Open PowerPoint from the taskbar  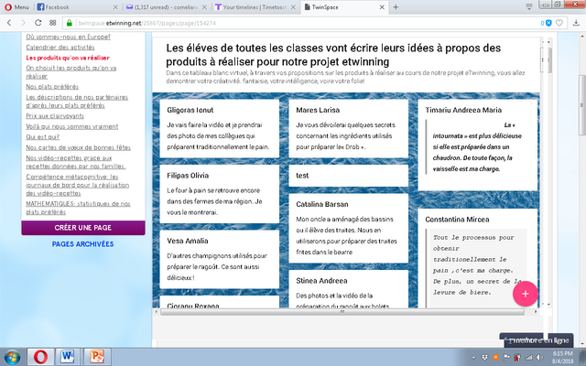pos(97,357)
